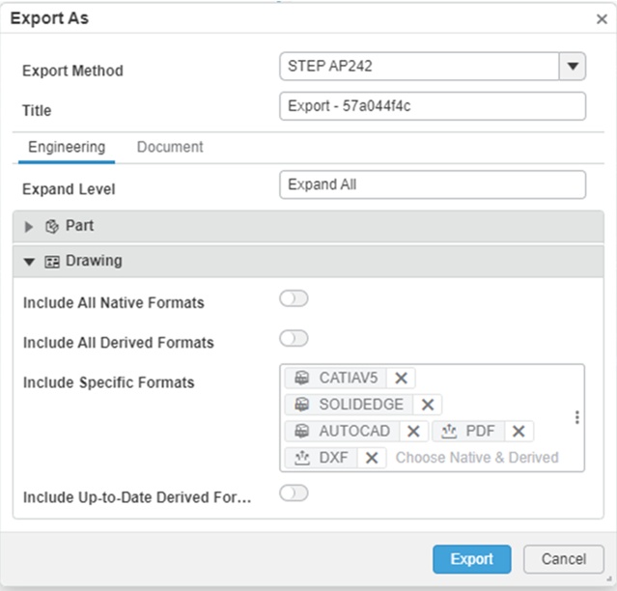617x591 pixels.
Task: Open the Export Method dropdown arrow
Action: pos(573,67)
